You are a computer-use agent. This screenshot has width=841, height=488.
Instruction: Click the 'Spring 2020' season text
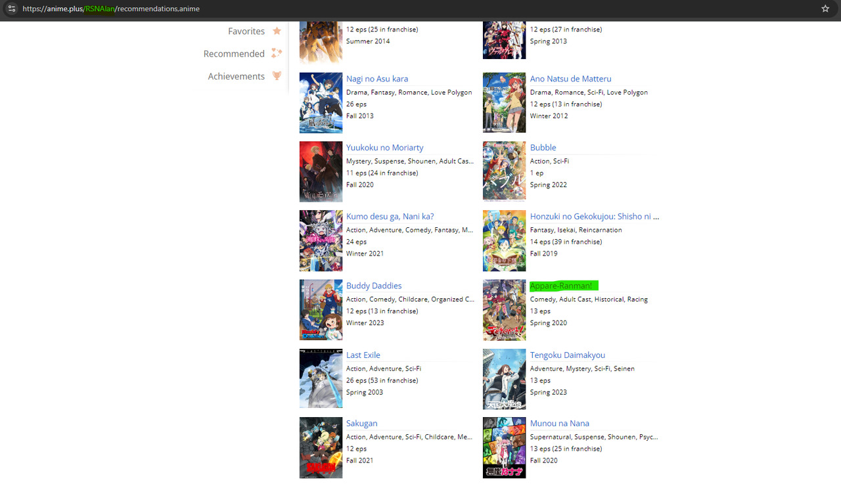(549, 323)
